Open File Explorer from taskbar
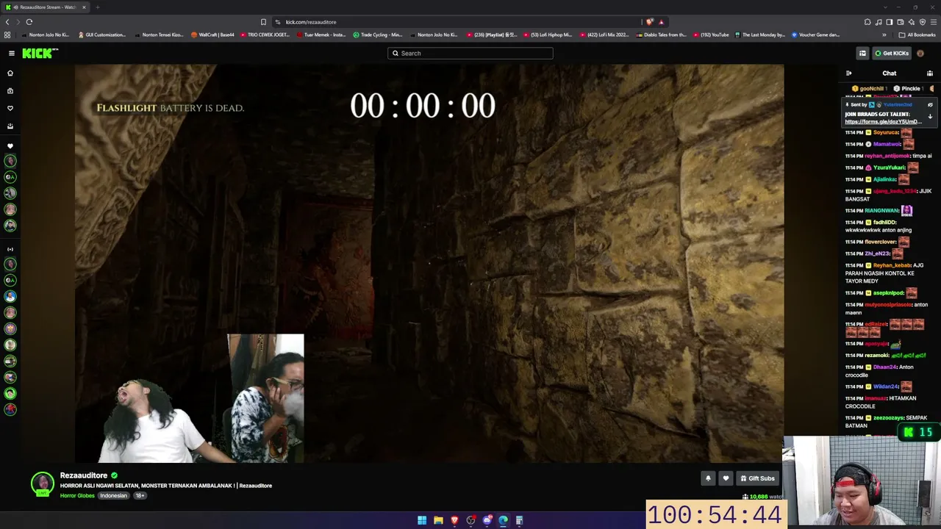This screenshot has width=941, height=529. click(x=438, y=520)
